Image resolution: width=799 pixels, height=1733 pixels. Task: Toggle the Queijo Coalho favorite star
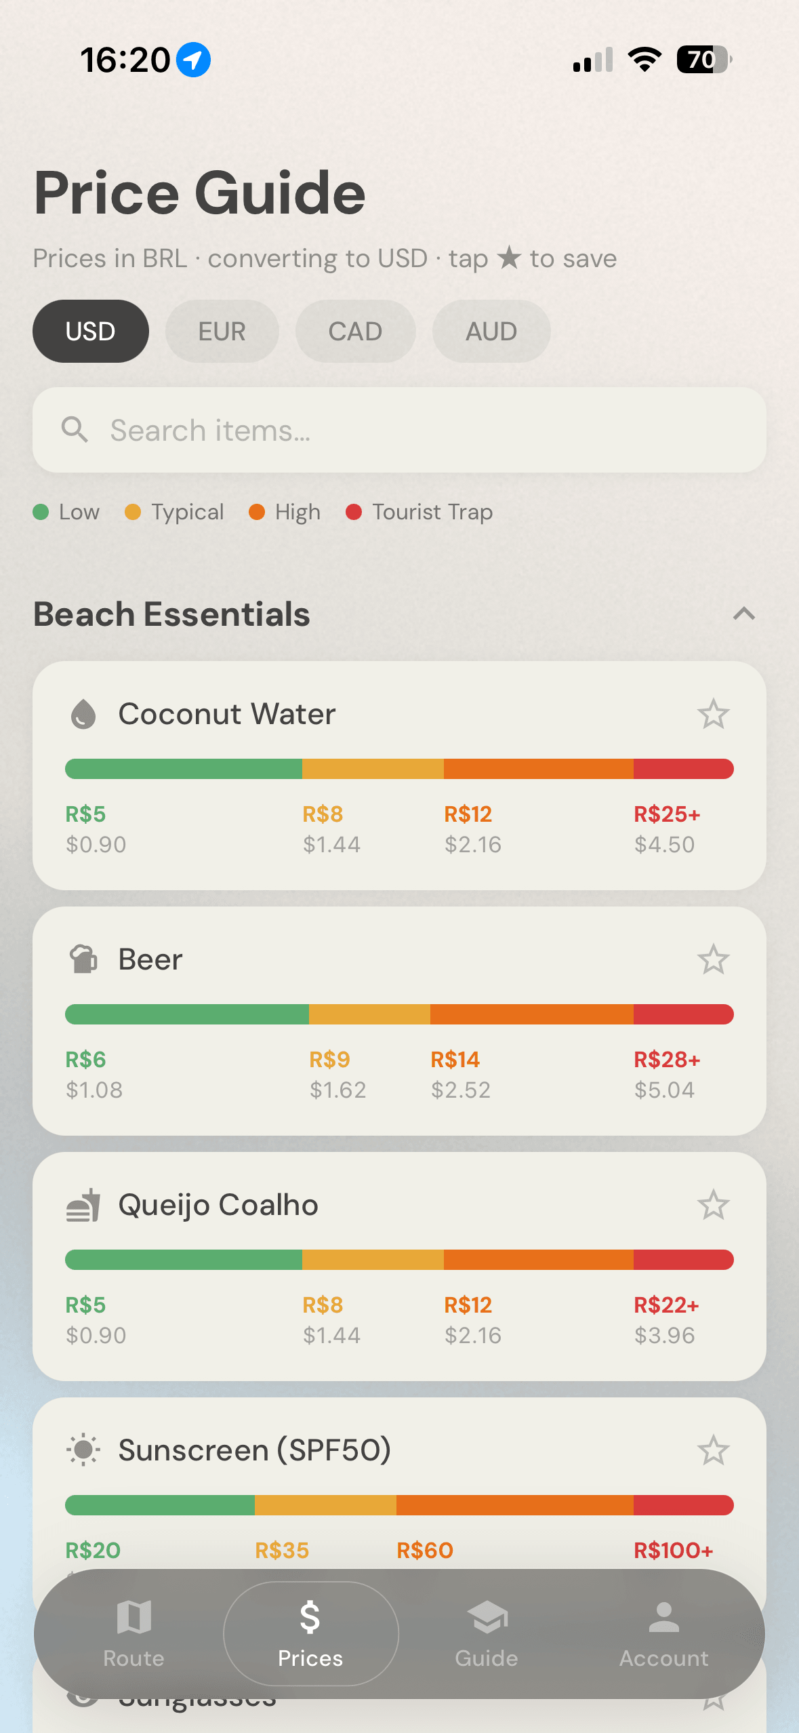pyautogui.click(x=713, y=1205)
